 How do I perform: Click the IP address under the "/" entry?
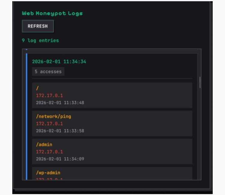(x=49, y=95)
